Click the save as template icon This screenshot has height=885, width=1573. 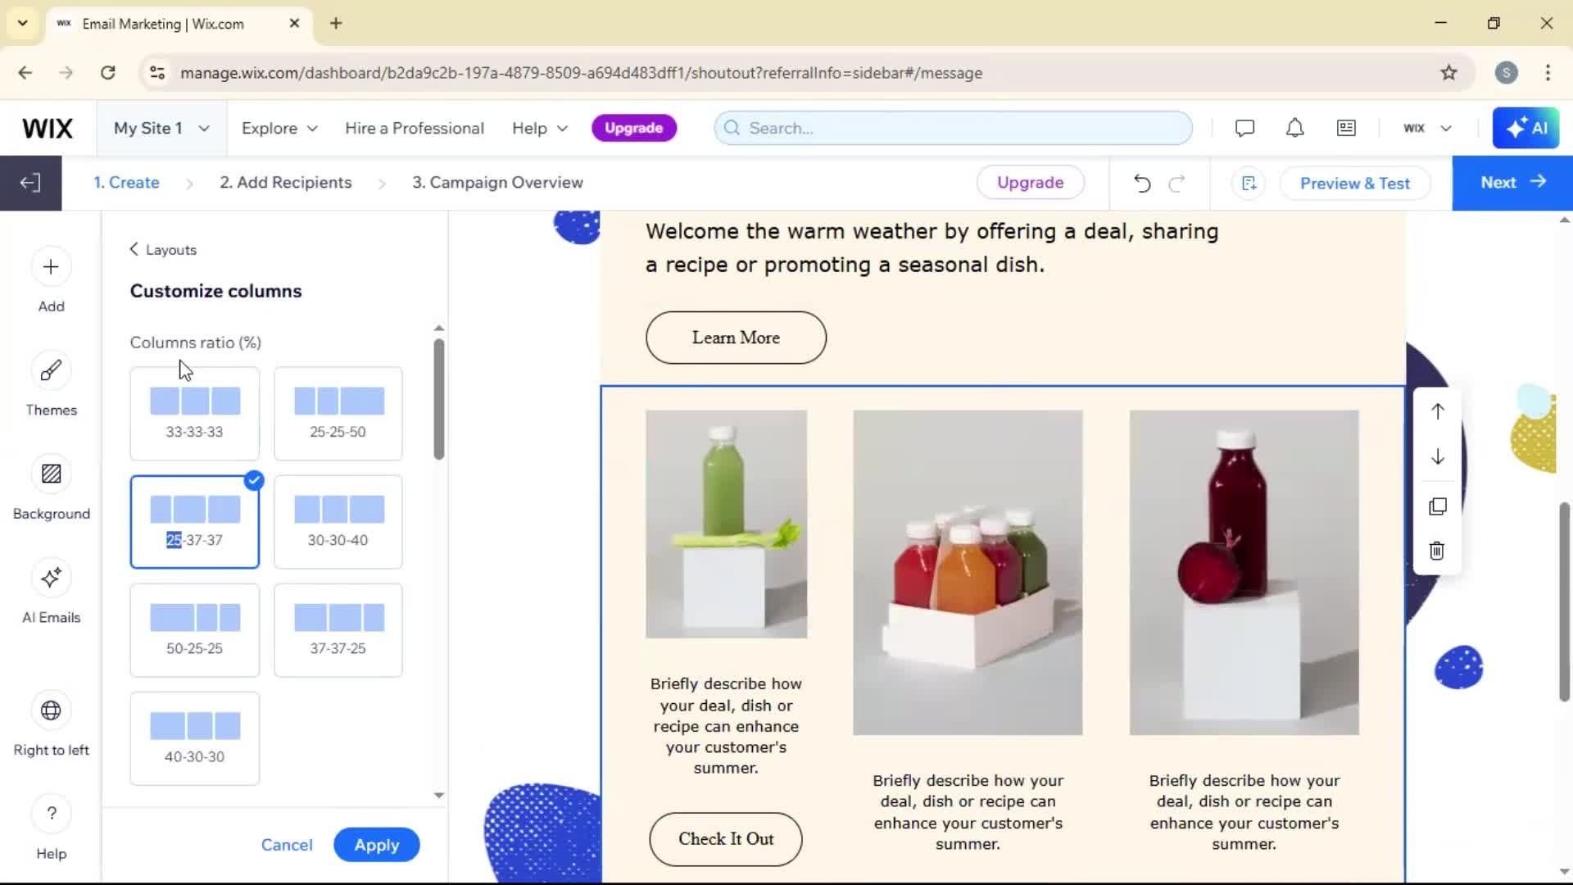pyautogui.click(x=1249, y=183)
